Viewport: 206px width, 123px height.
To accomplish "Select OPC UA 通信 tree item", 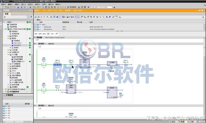I will point(16,73).
